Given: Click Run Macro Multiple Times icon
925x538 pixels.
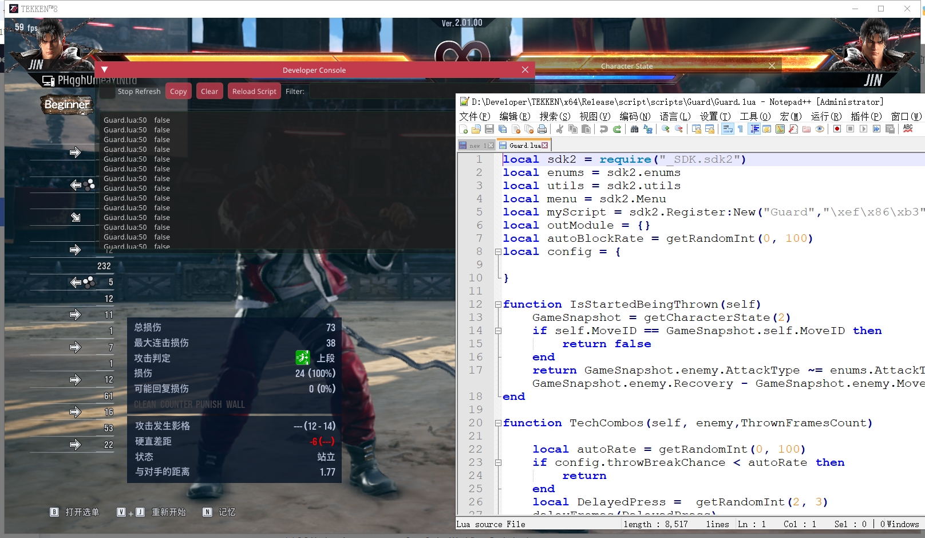Looking at the screenshot, I should 877,129.
